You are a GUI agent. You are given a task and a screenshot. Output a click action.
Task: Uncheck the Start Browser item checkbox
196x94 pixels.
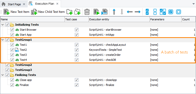12,30
